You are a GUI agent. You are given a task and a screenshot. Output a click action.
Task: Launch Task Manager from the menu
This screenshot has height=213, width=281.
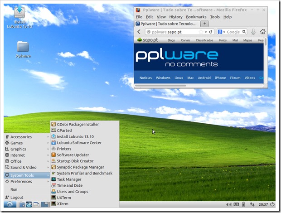point(85,179)
